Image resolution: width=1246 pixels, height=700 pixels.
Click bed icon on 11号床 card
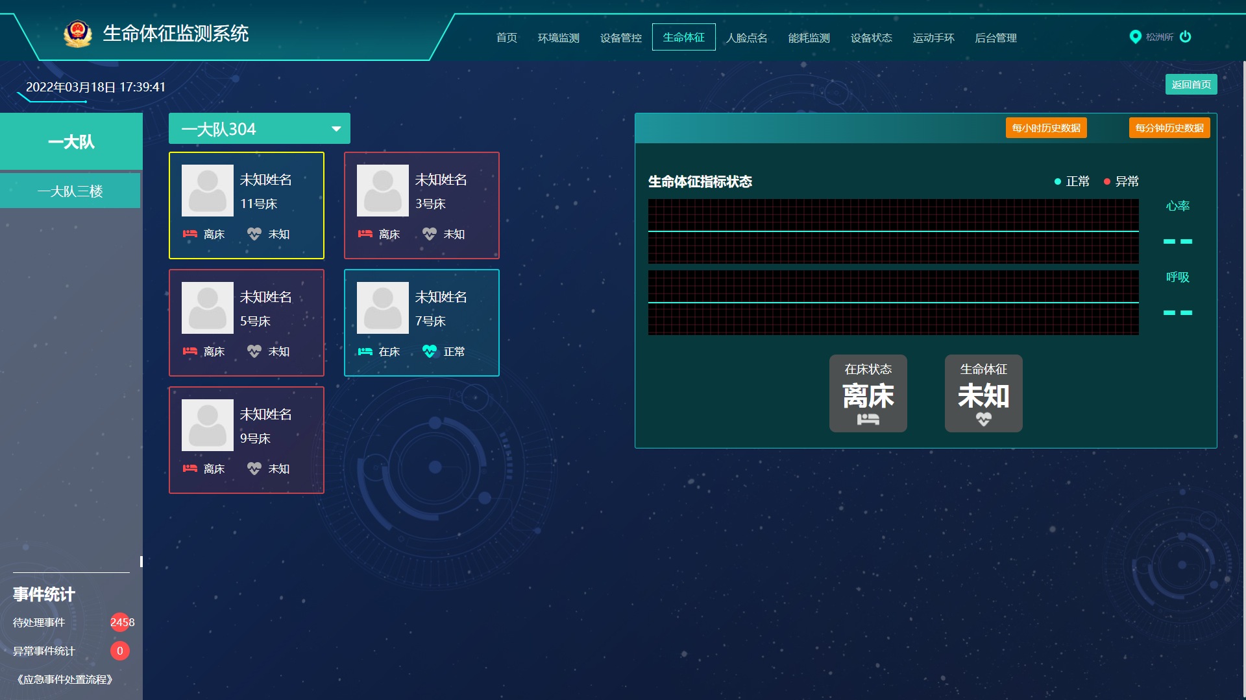[x=189, y=234]
